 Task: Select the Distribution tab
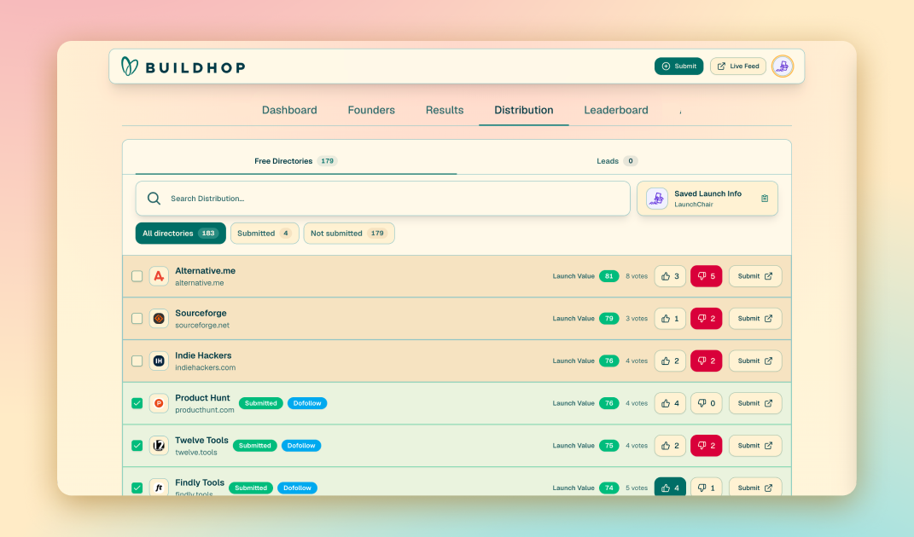coord(524,110)
